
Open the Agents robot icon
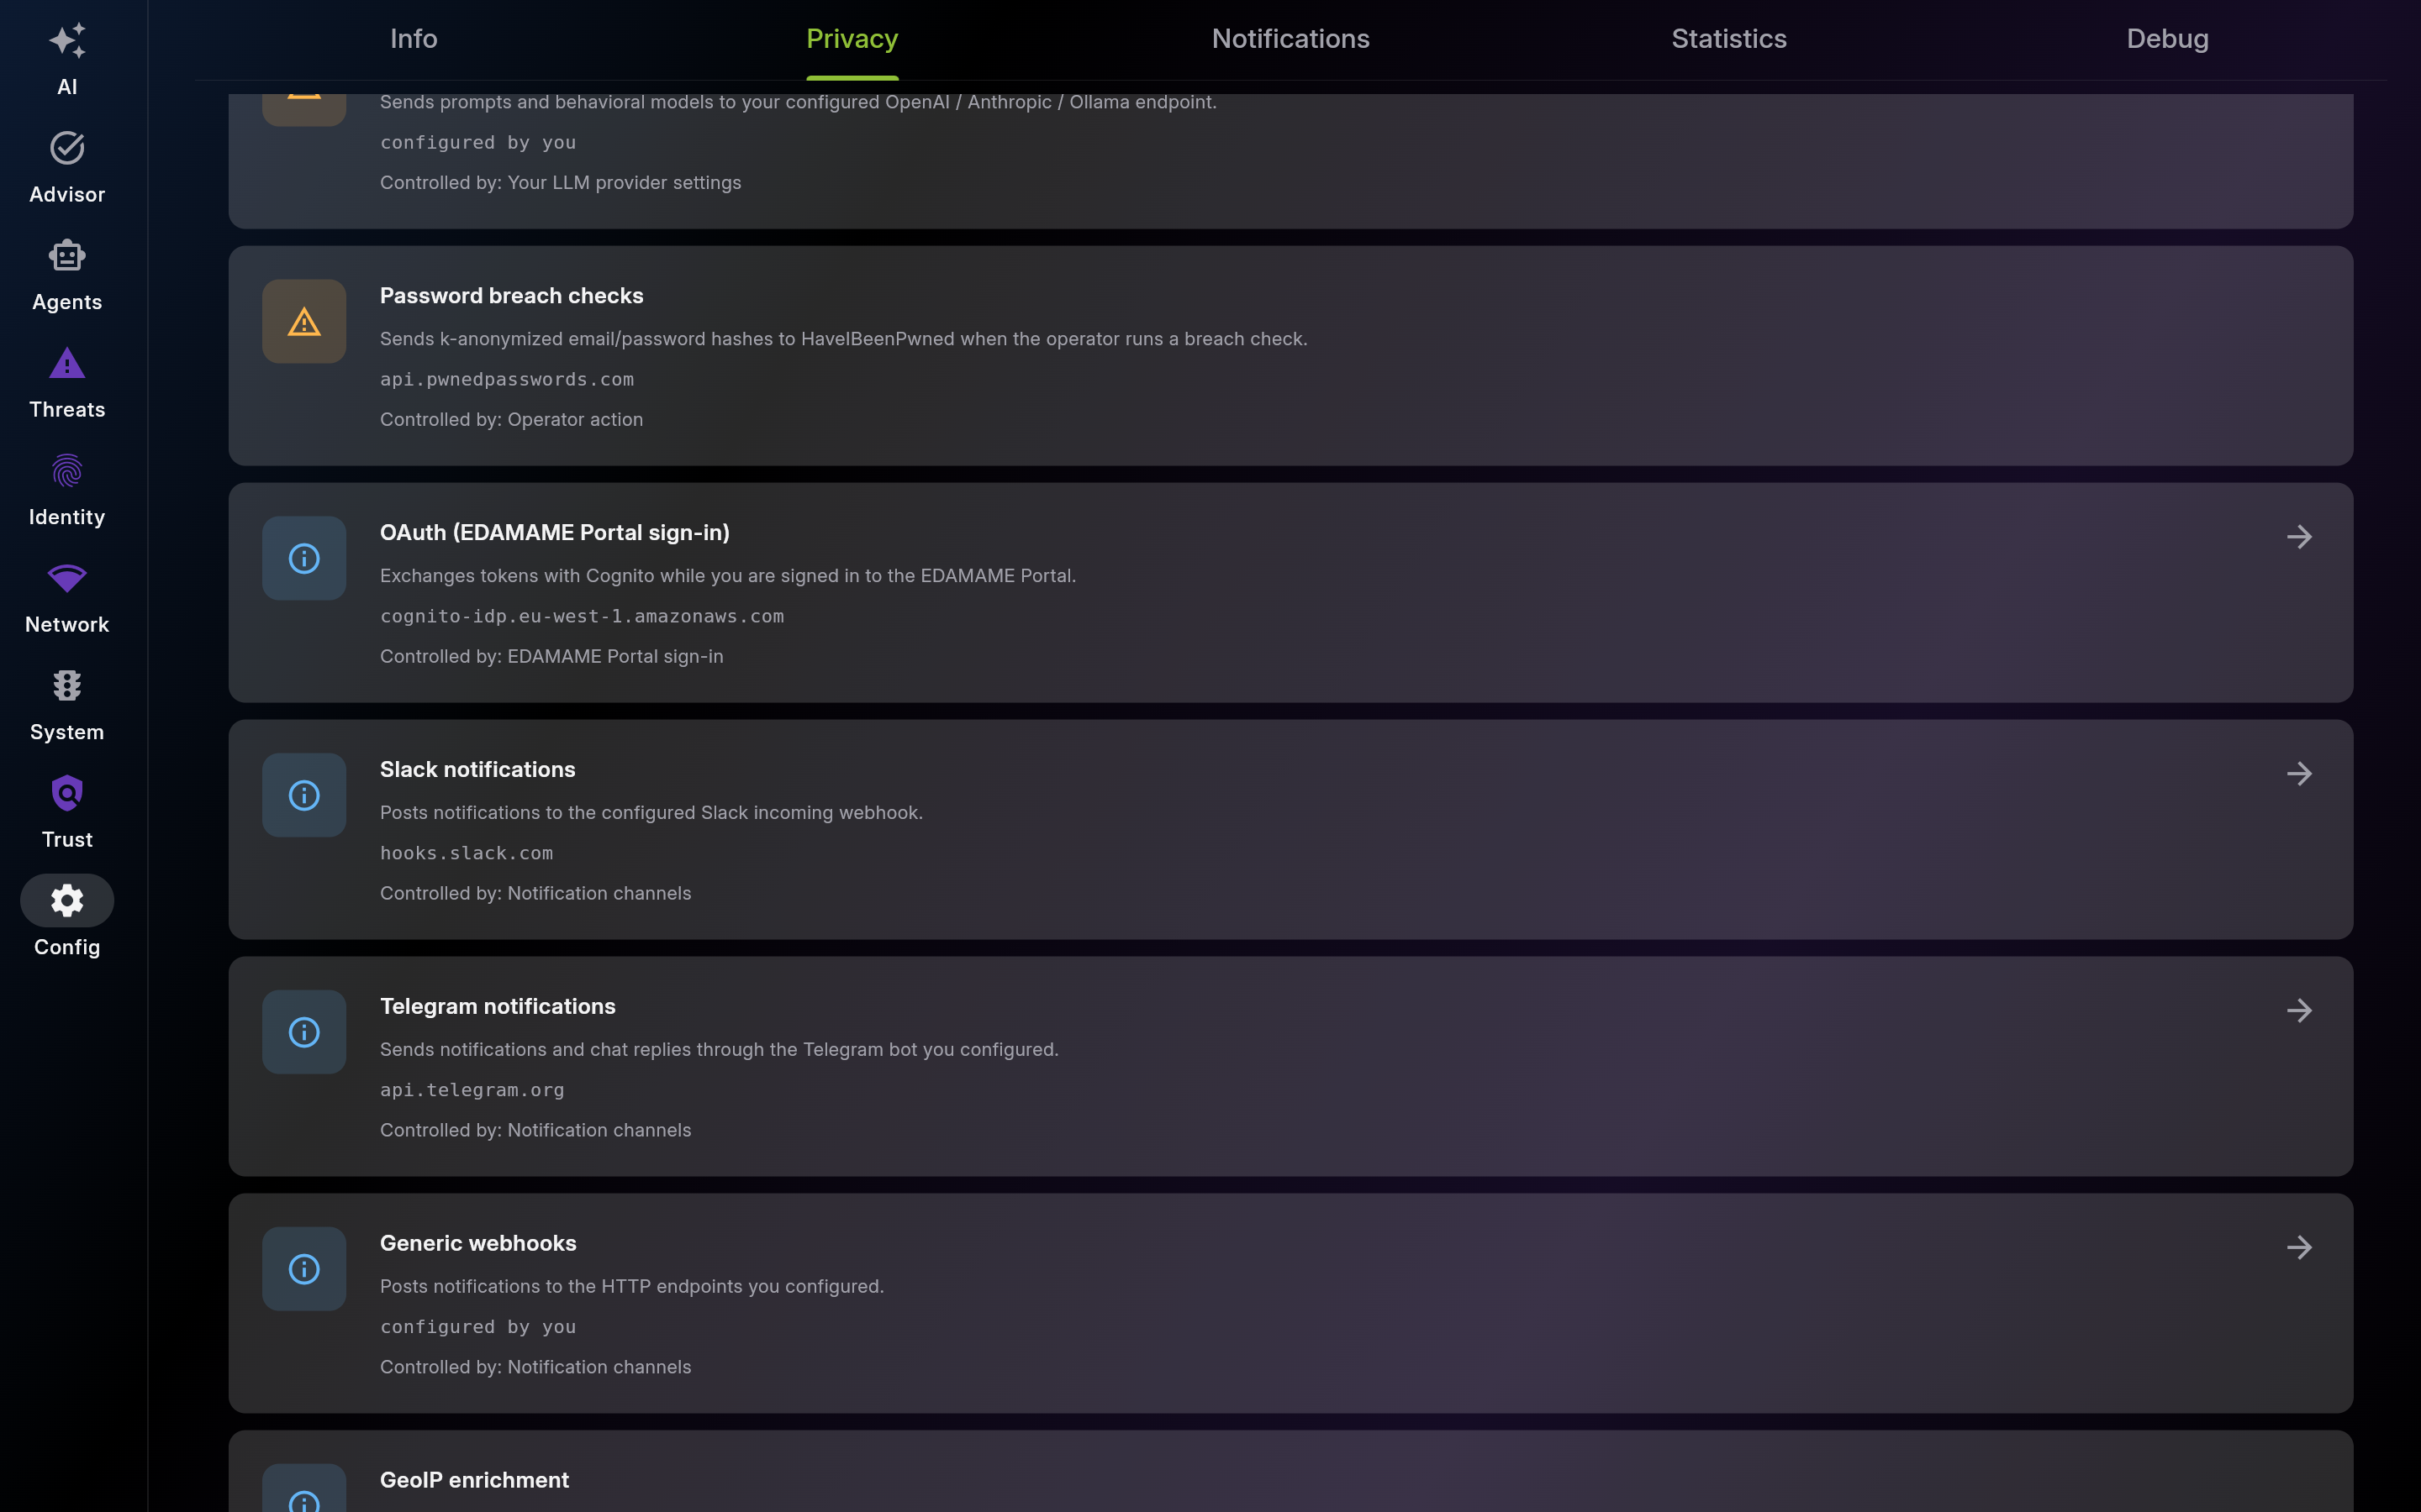pyautogui.click(x=67, y=256)
